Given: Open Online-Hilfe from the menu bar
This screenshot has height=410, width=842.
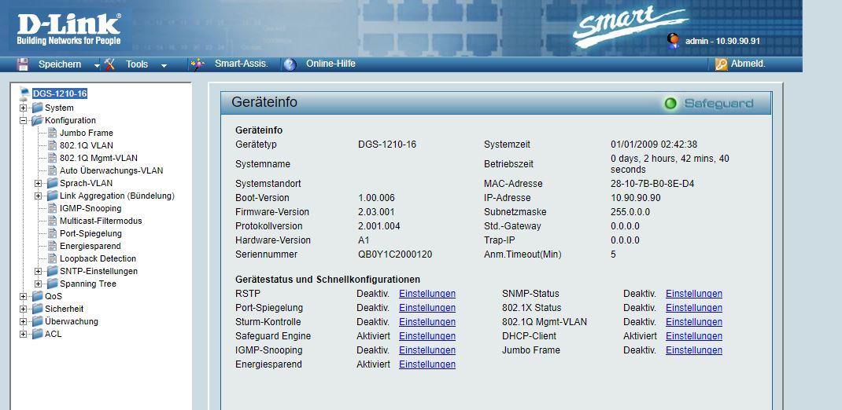Looking at the screenshot, I should pos(331,64).
